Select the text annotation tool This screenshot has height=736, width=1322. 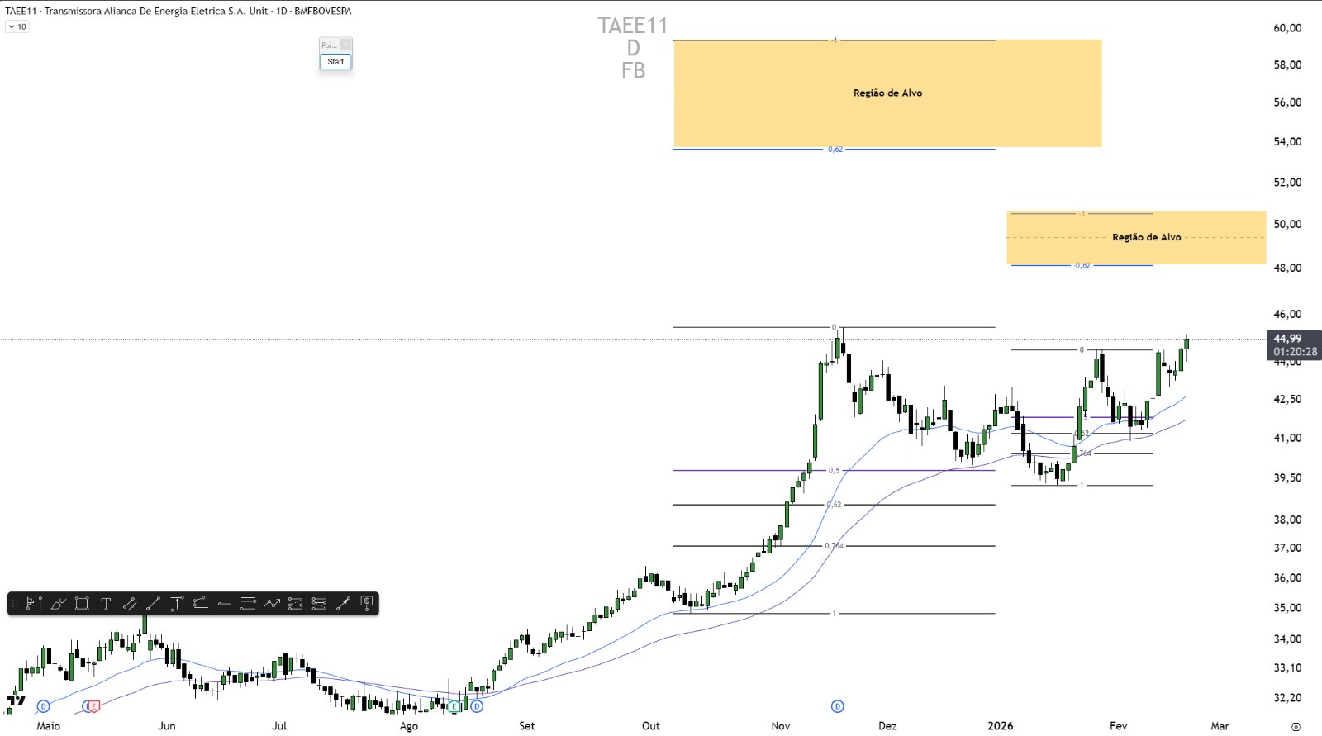pos(106,604)
